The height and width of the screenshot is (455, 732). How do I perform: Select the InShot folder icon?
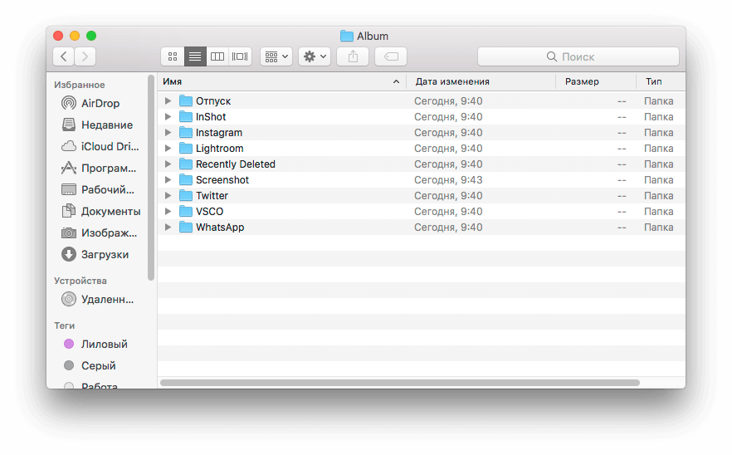coord(186,117)
